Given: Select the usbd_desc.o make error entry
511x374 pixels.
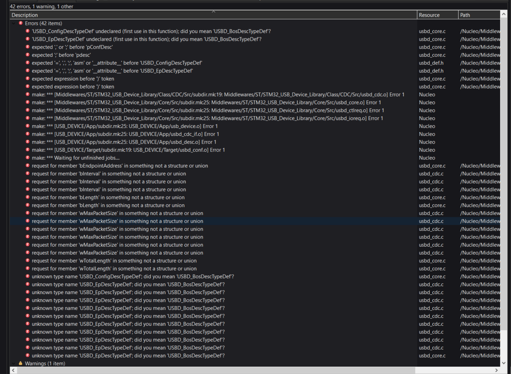Looking at the screenshot, I should [255, 142].
